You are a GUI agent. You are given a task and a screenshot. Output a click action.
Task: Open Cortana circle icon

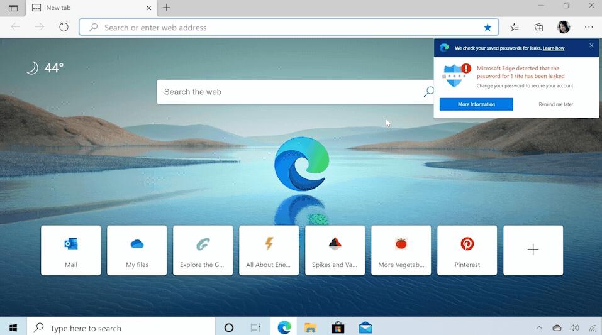[x=229, y=327]
